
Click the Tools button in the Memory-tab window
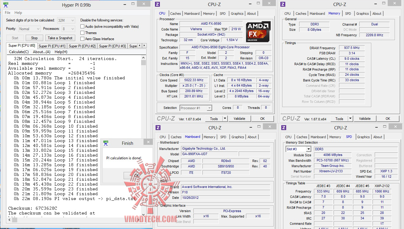tap(339, 119)
